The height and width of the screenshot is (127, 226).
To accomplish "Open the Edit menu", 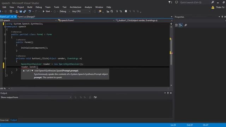I will point(4,7).
